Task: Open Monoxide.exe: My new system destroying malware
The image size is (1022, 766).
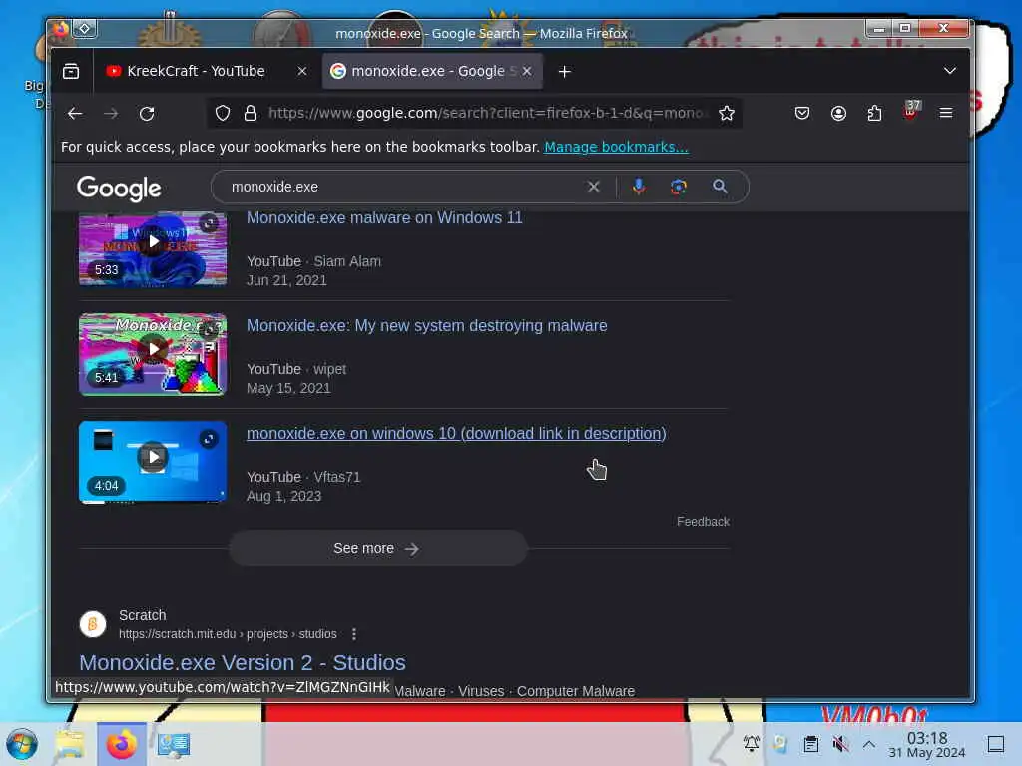Action: tap(427, 326)
